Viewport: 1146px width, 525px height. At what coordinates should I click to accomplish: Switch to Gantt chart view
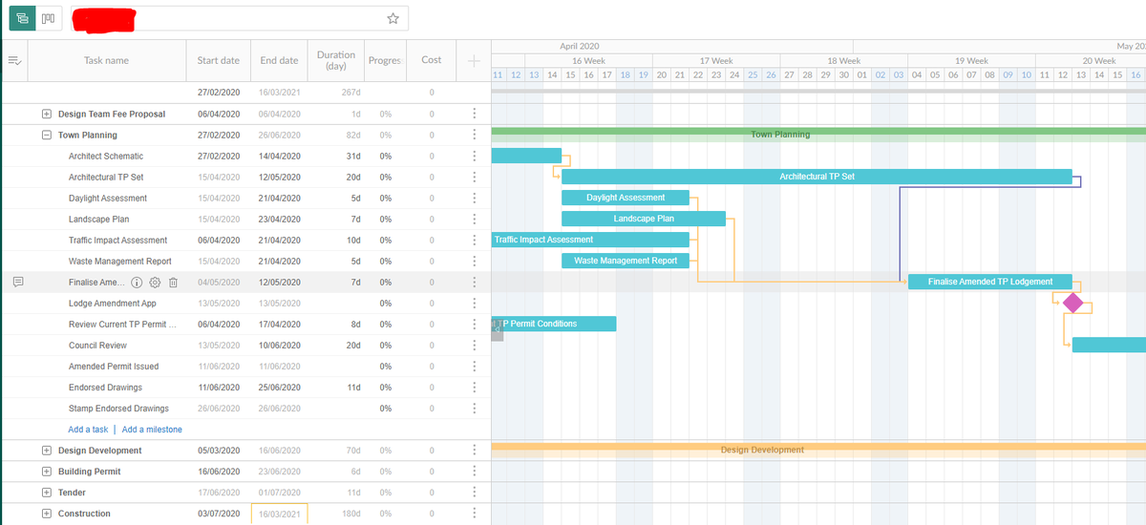pyautogui.click(x=23, y=18)
